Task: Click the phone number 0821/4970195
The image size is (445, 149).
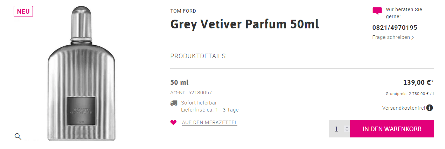Action: tap(395, 28)
